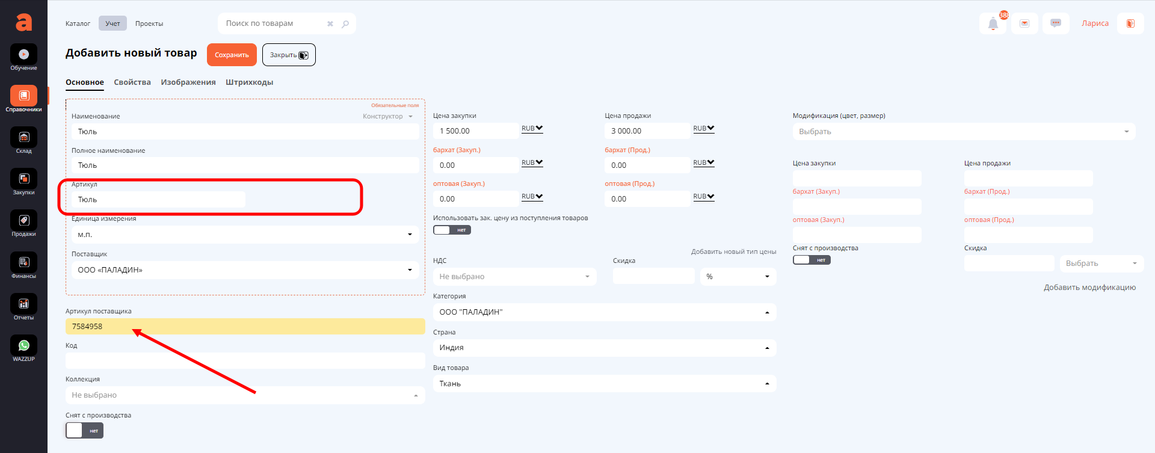The height and width of the screenshot is (453, 1155).
Task: Click the notifications bell icon
Action: pyautogui.click(x=993, y=24)
